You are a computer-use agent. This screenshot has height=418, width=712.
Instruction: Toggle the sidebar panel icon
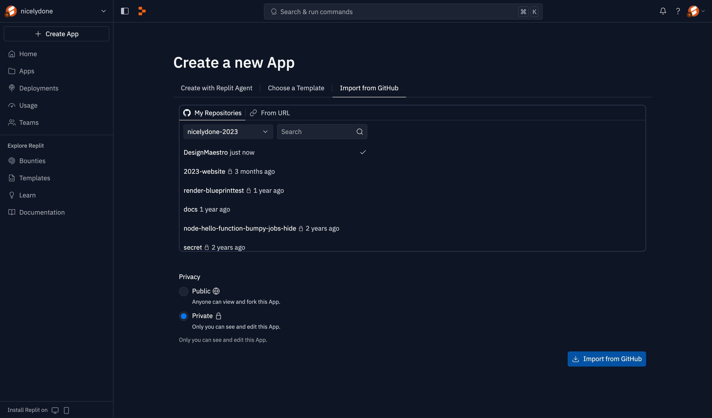coord(125,11)
